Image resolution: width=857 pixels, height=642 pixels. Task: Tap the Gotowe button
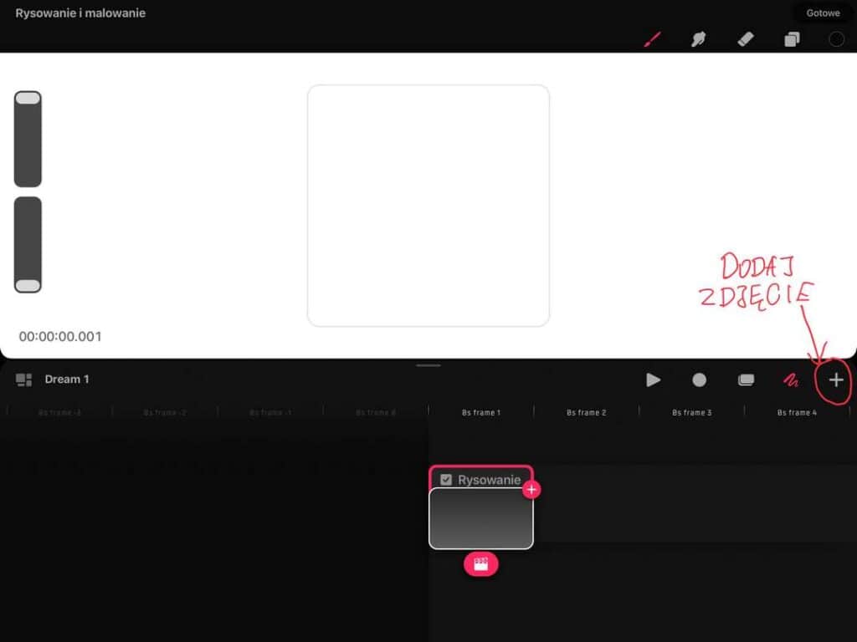click(823, 13)
